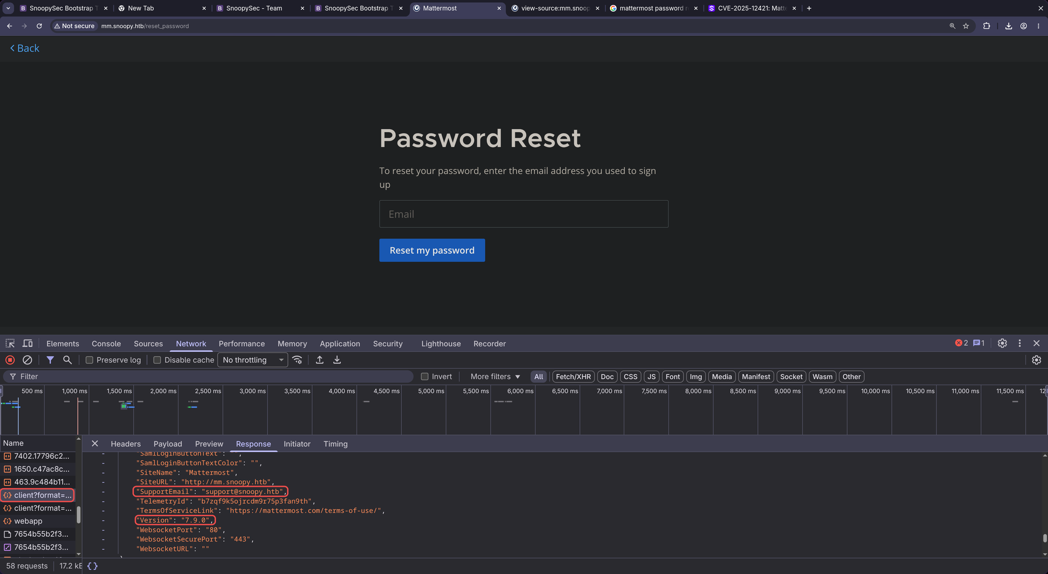The width and height of the screenshot is (1048, 574).
Task: Go back in browser history
Action: [9, 26]
